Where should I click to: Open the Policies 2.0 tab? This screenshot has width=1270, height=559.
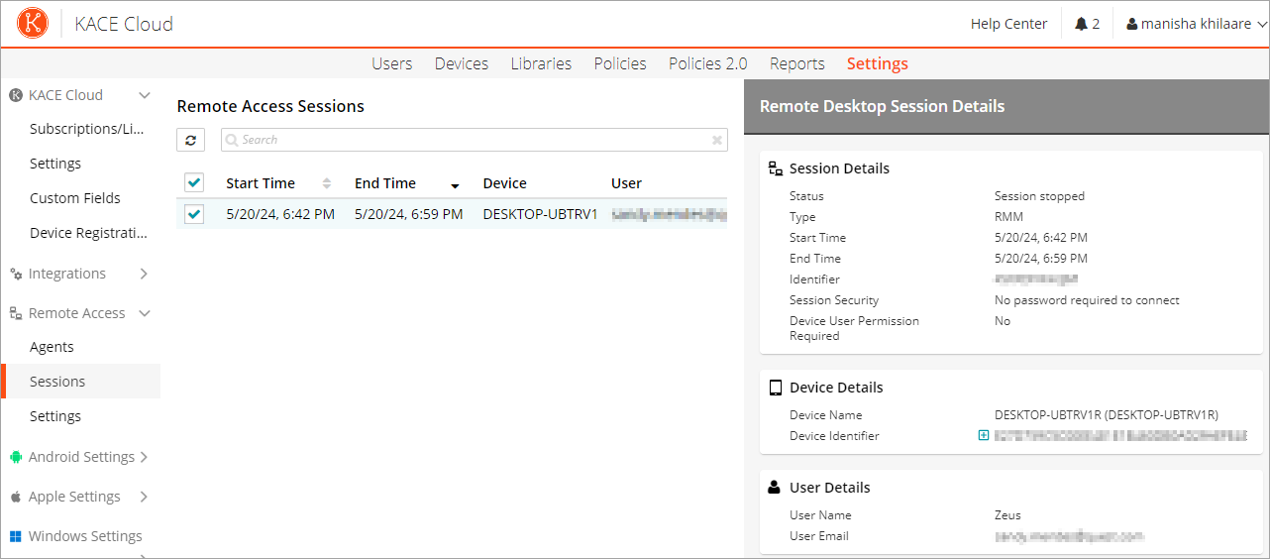click(x=707, y=63)
